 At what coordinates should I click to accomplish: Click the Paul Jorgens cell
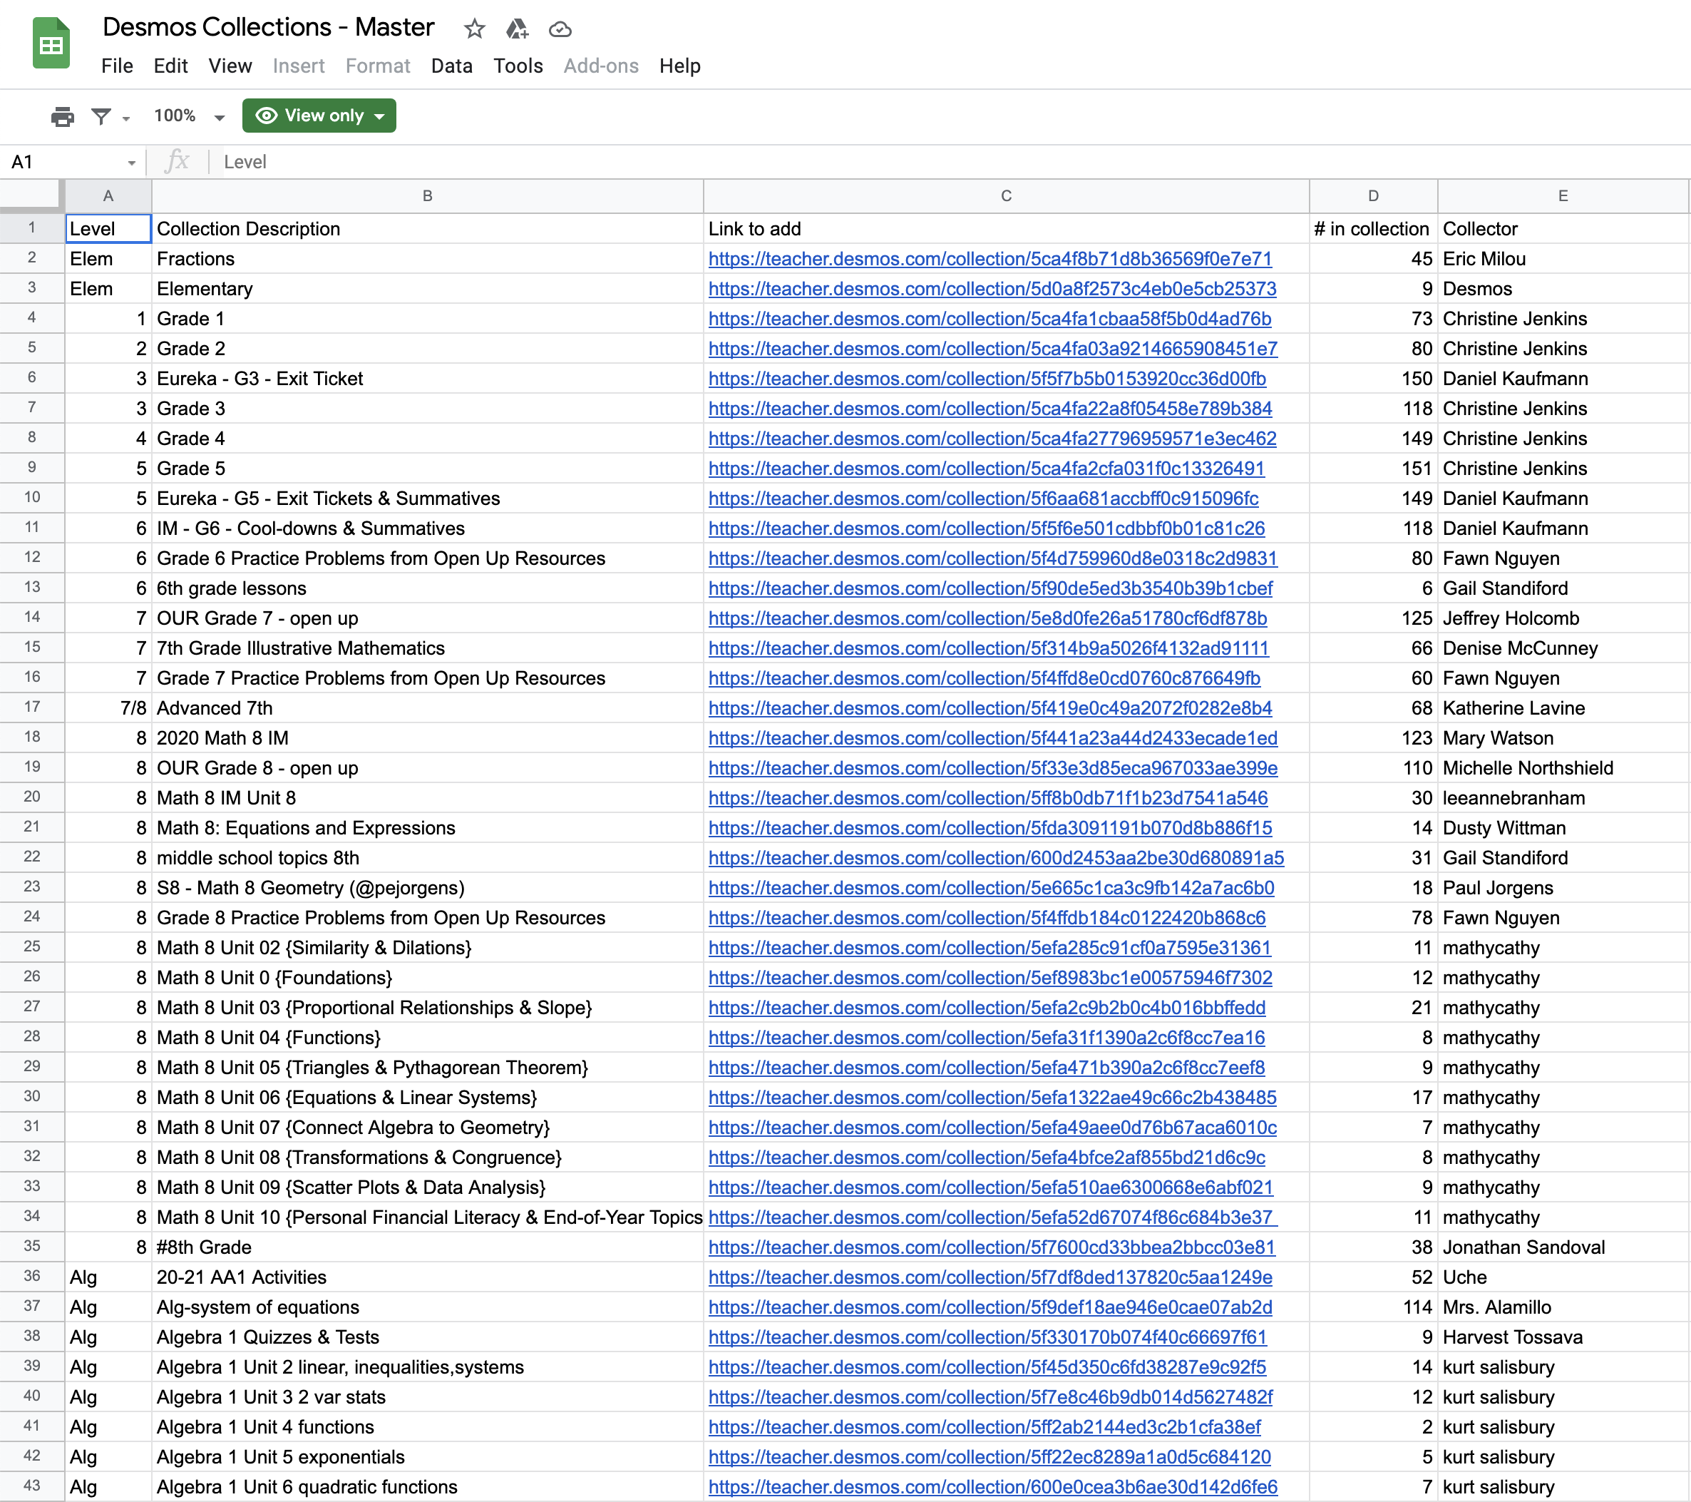coord(1563,888)
